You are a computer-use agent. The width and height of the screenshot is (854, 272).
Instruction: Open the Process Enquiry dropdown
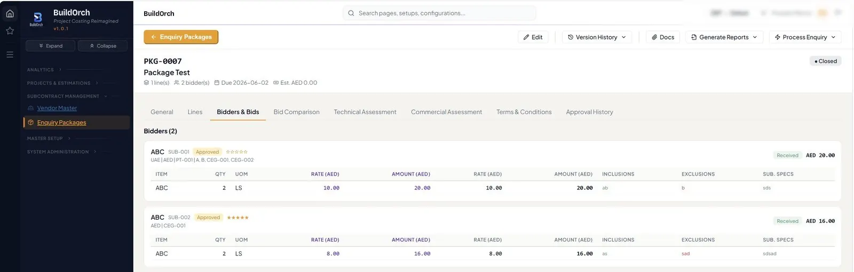pos(805,37)
